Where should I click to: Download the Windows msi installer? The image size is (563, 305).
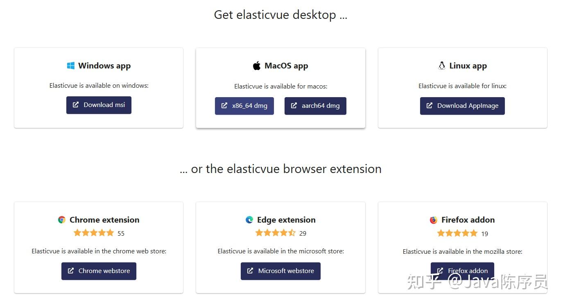pyautogui.click(x=99, y=105)
